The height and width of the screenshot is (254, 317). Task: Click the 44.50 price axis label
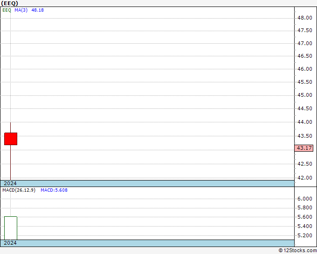305,108
